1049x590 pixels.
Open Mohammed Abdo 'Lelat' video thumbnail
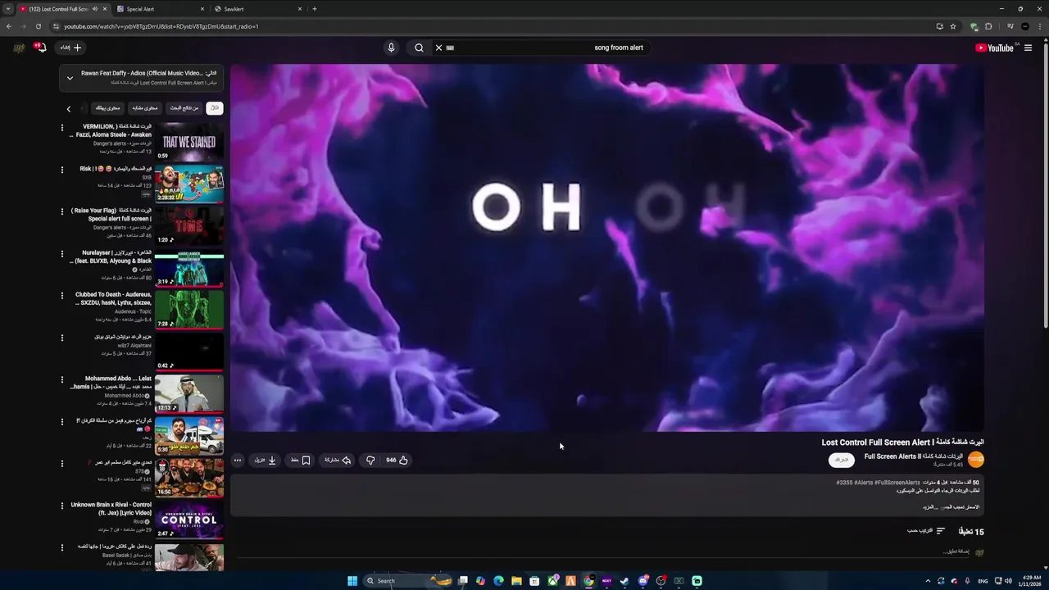[x=189, y=394]
